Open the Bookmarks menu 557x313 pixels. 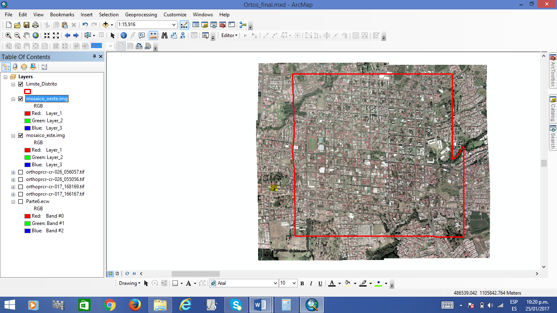(x=62, y=15)
